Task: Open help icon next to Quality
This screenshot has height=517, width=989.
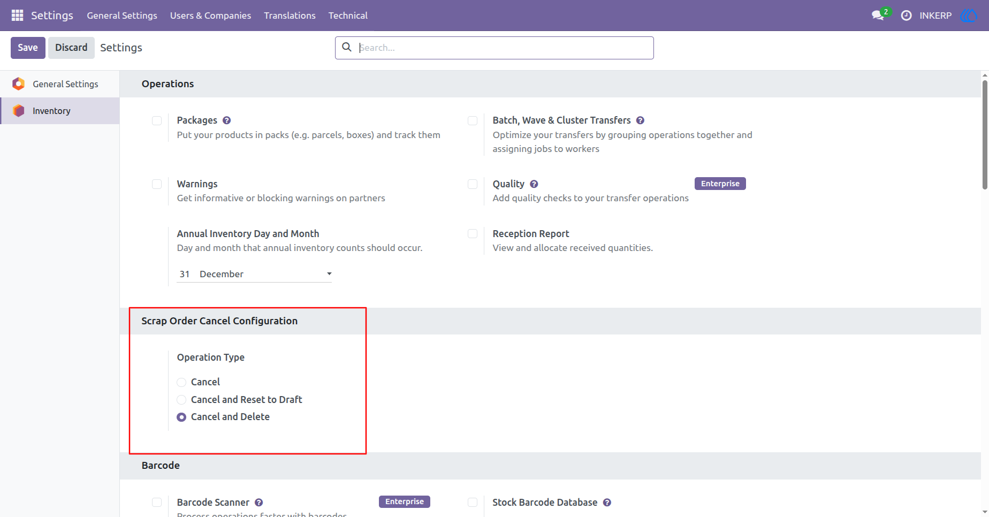Action: (534, 184)
